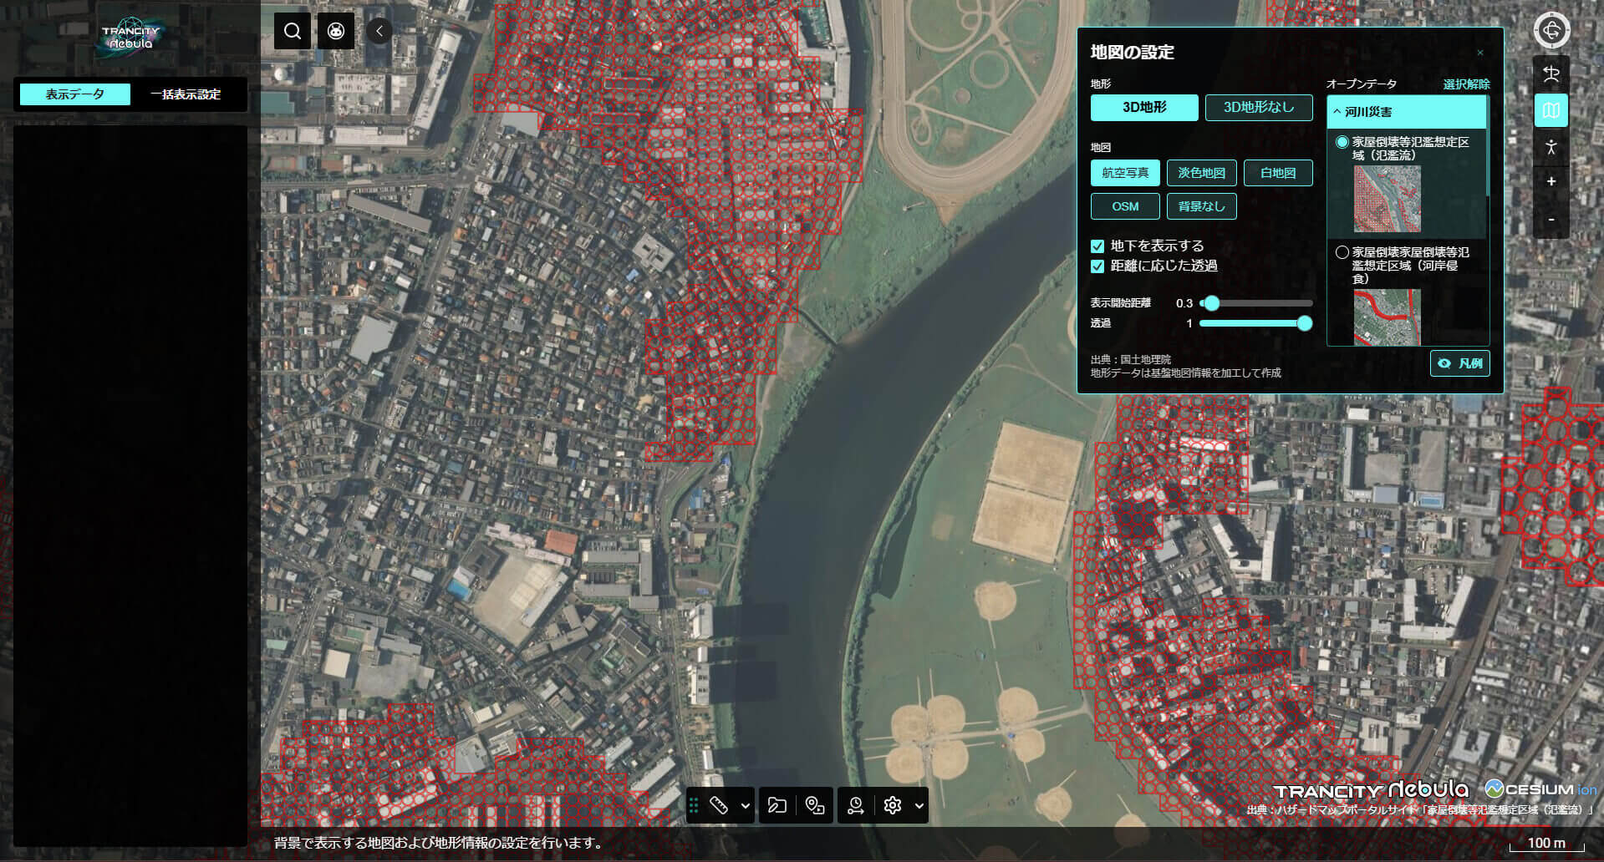Toggle the 距離に応じた透過 checkbox

pos(1097,266)
